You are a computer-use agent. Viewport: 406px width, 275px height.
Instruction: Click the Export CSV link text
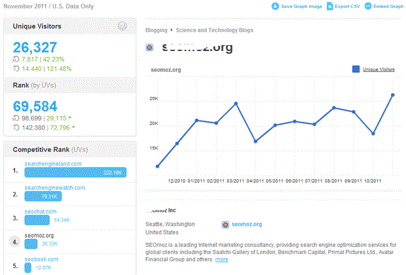pos(347,6)
